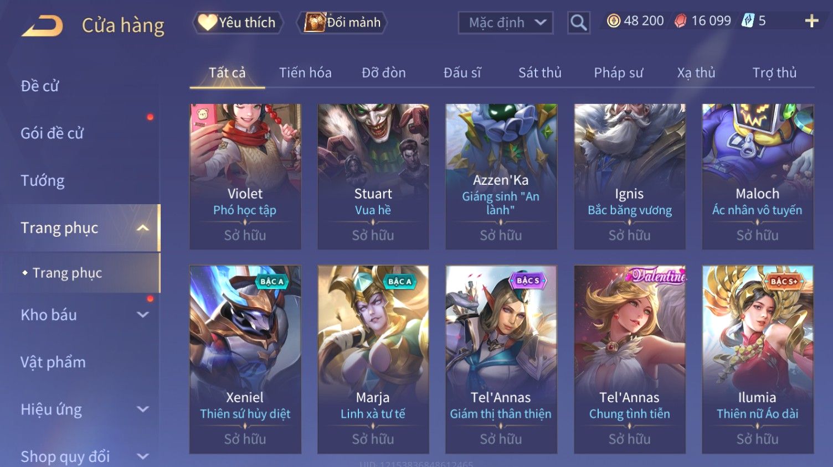
Task: Select the Tiến hóa tab
Action: point(305,72)
